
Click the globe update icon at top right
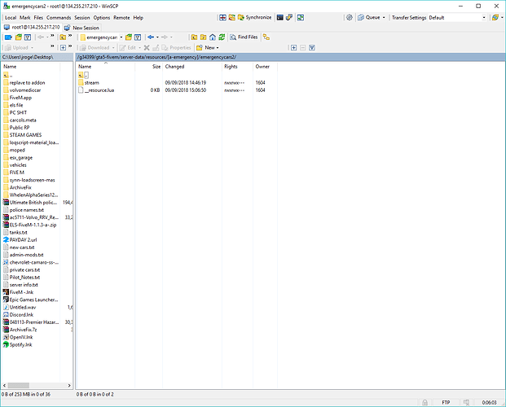[x=495, y=18]
